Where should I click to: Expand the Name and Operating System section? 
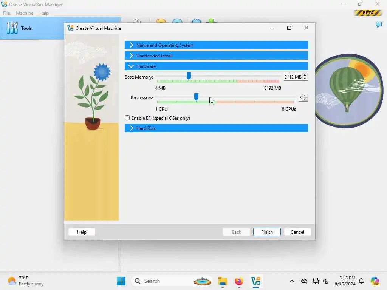pyautogui.click(x=217, y=45)
